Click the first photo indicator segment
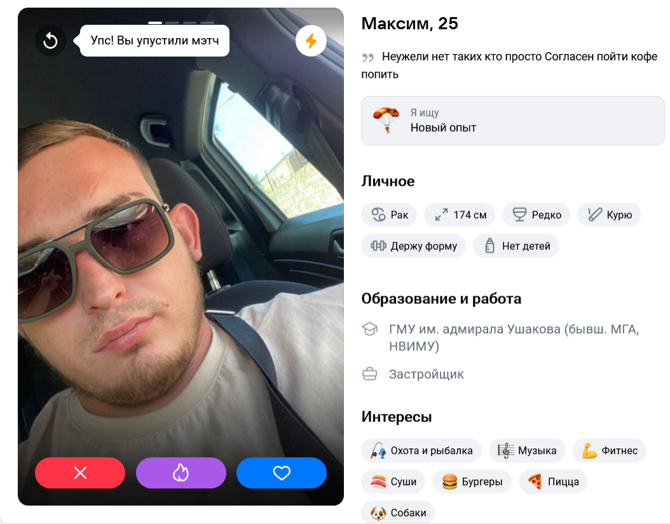Image resolution: width=670 pixels, height=524 pixels. point(155,23)
